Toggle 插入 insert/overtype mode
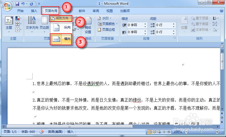Image resolution: width=226 pixels, height=137 pixels. 70,132
